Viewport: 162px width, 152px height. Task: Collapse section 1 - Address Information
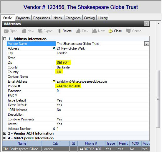(x=4, y=39)
